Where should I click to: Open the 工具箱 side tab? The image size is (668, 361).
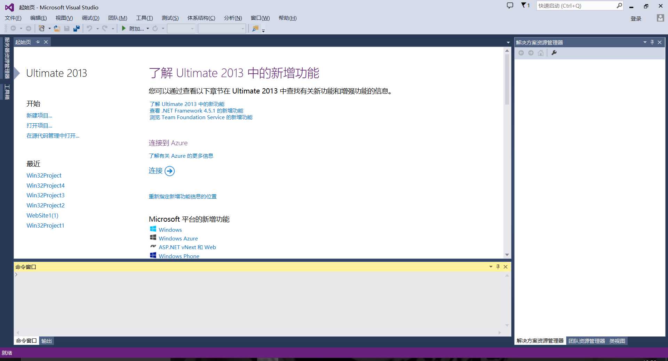pyautogui.click(x=7, y=92)
